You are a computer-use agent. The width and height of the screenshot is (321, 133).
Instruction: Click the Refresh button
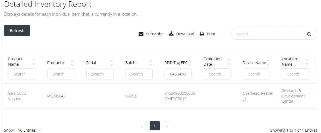[x=17, y=30]
